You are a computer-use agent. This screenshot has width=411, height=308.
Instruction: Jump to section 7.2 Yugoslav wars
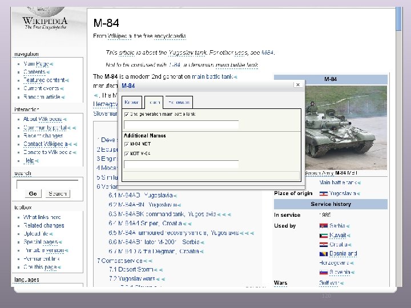(132, 279)
